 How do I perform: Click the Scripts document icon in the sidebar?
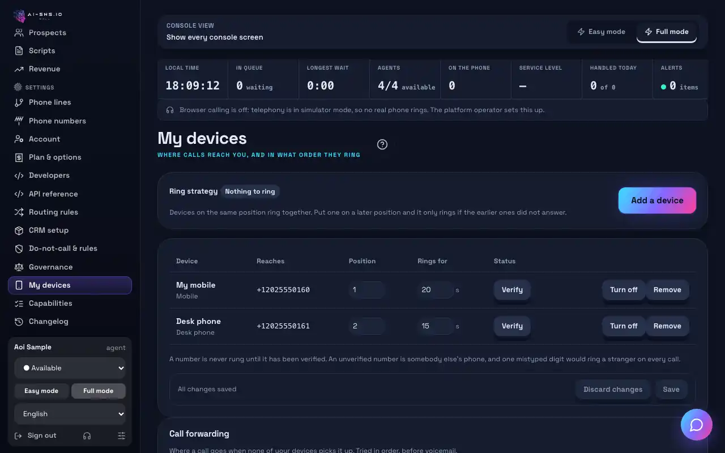click(19, 51)
